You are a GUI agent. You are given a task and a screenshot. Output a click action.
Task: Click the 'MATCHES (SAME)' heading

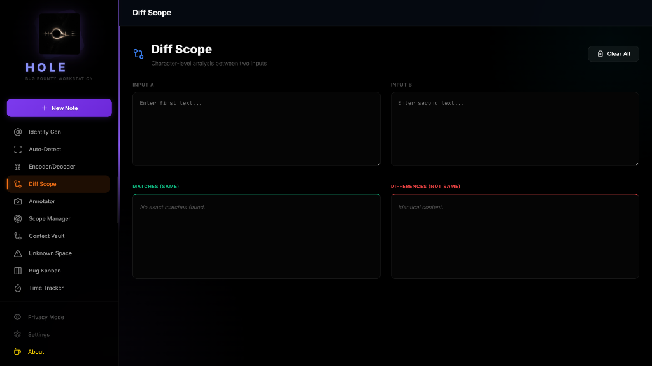click(156, 187)
